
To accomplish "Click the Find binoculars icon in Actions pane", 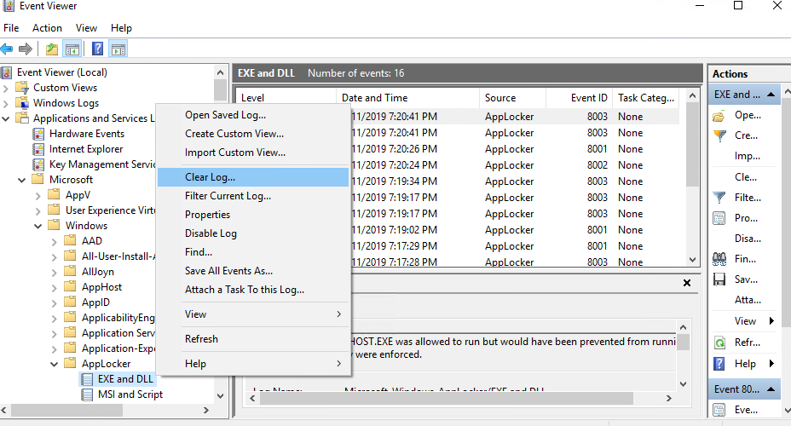I will point(719,259).
